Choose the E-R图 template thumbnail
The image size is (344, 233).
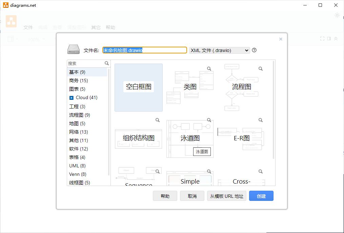241,139
